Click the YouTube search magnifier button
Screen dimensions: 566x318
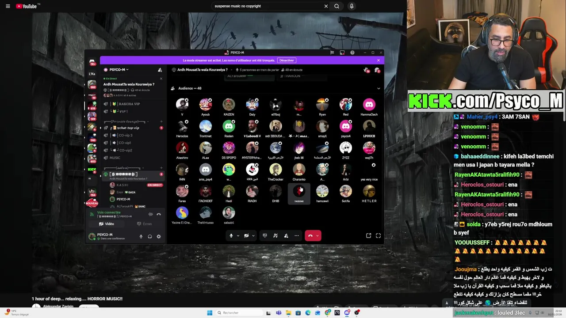[337, 6]
